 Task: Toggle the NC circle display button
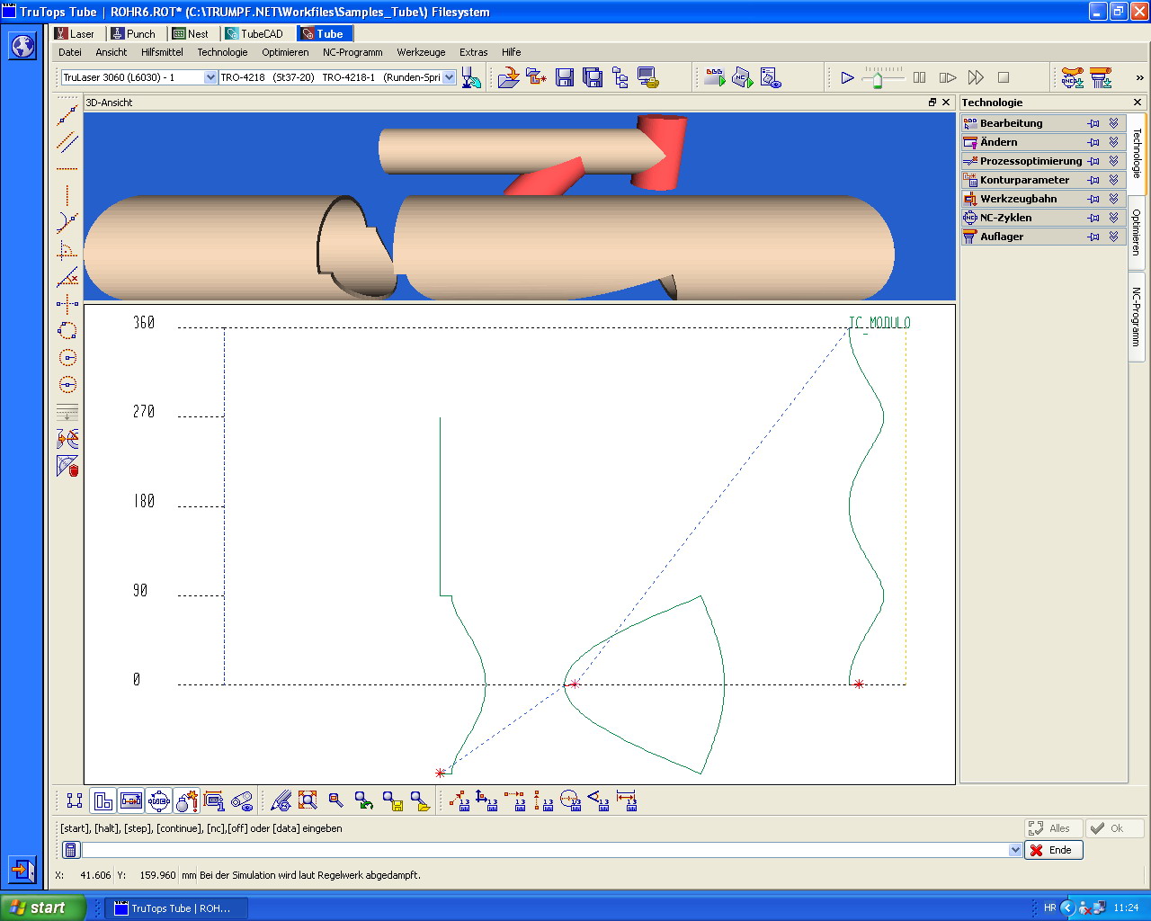click(159, 800)
